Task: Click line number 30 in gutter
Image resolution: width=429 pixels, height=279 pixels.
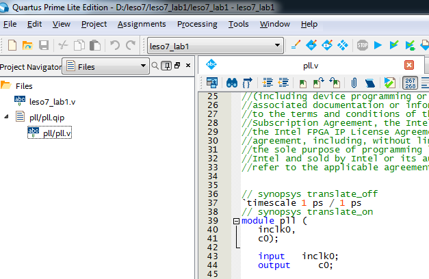Action: coord(213,141)
